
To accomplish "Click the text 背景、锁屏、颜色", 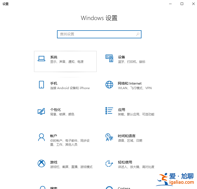I will point(62,114).
